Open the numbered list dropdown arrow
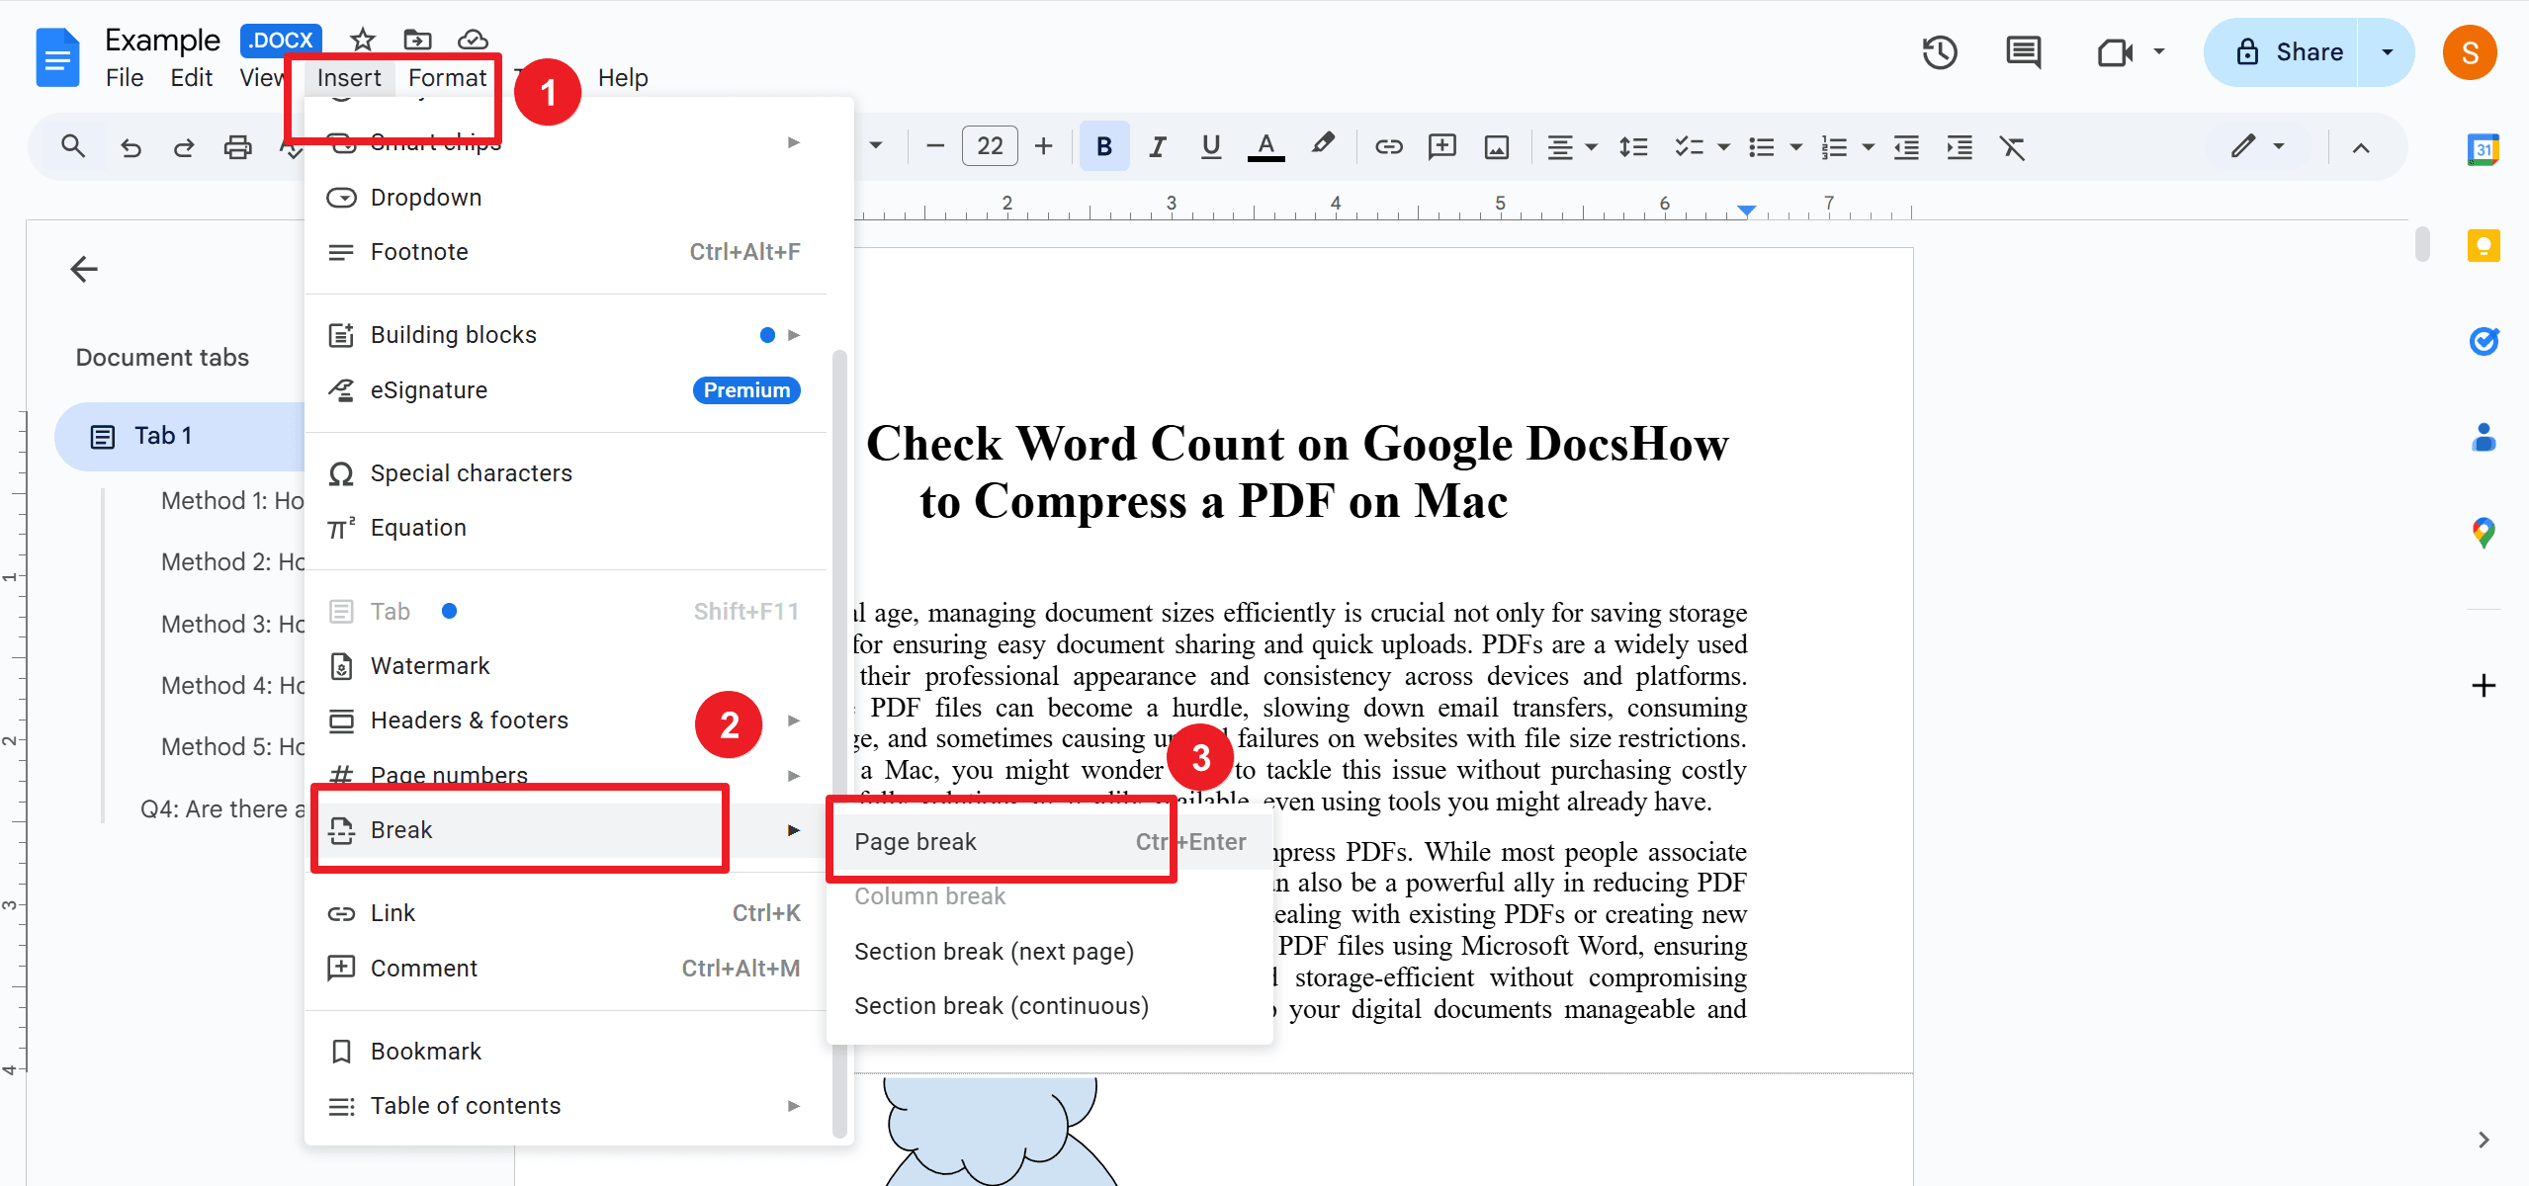This screenshot has width=2529, height=1186. tap(1868, 147)
